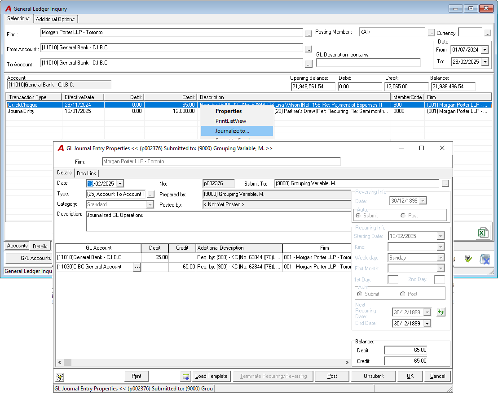This screenshot has width=498, height=394.
Task: Click the green checkmark filter icon
Action: 468,259
